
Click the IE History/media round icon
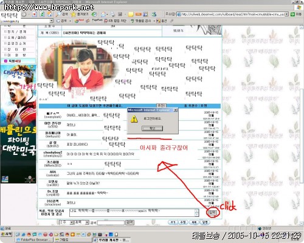click(x=94, y=15)
